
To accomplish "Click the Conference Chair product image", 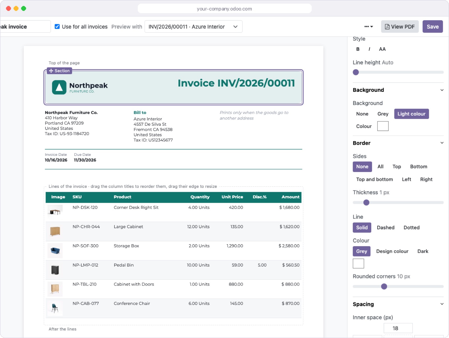I will (55, 308).
